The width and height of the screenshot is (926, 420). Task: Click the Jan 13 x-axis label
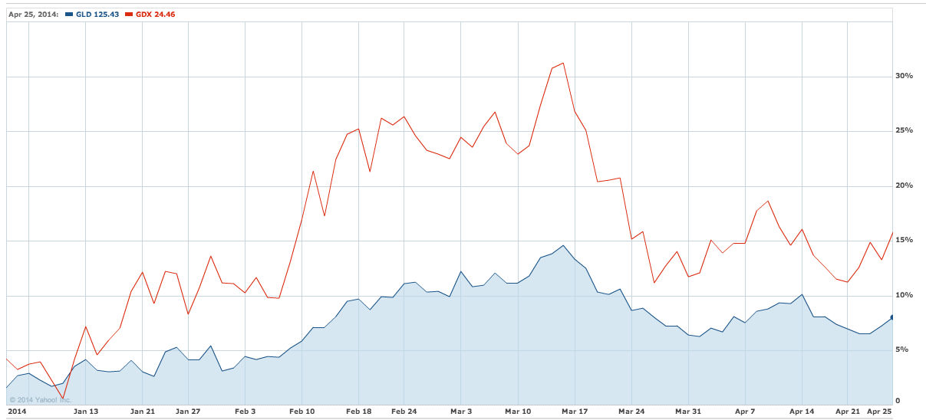86,412
